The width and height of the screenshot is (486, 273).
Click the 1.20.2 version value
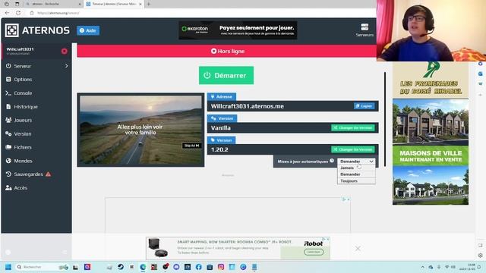point(219,149)
